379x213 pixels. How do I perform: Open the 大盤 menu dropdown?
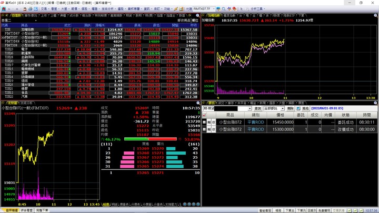coord(65,9)
